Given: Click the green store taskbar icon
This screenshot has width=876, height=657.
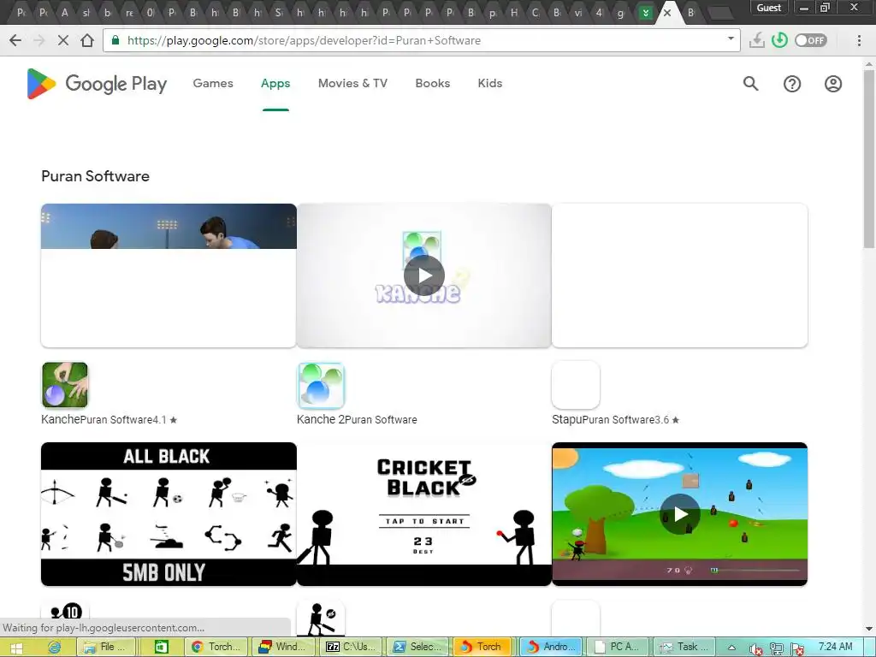Looking at the screenshot, I should 161,647.
